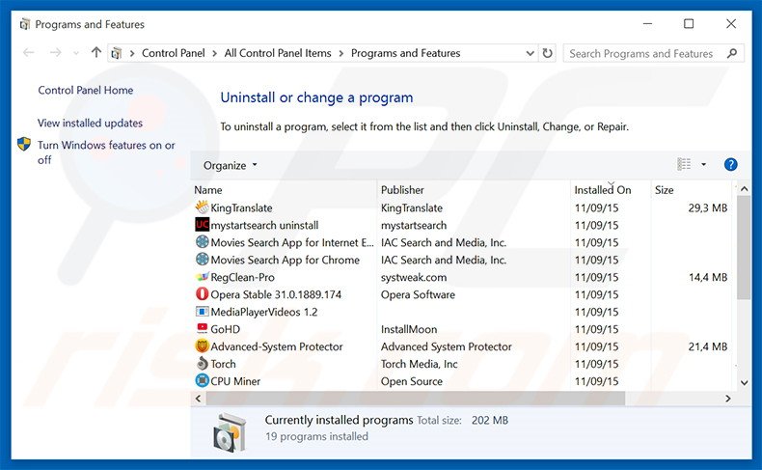Viewport: 762px width, 470px height.
Task: Open the help question mark icon
Action: (730, 165)
